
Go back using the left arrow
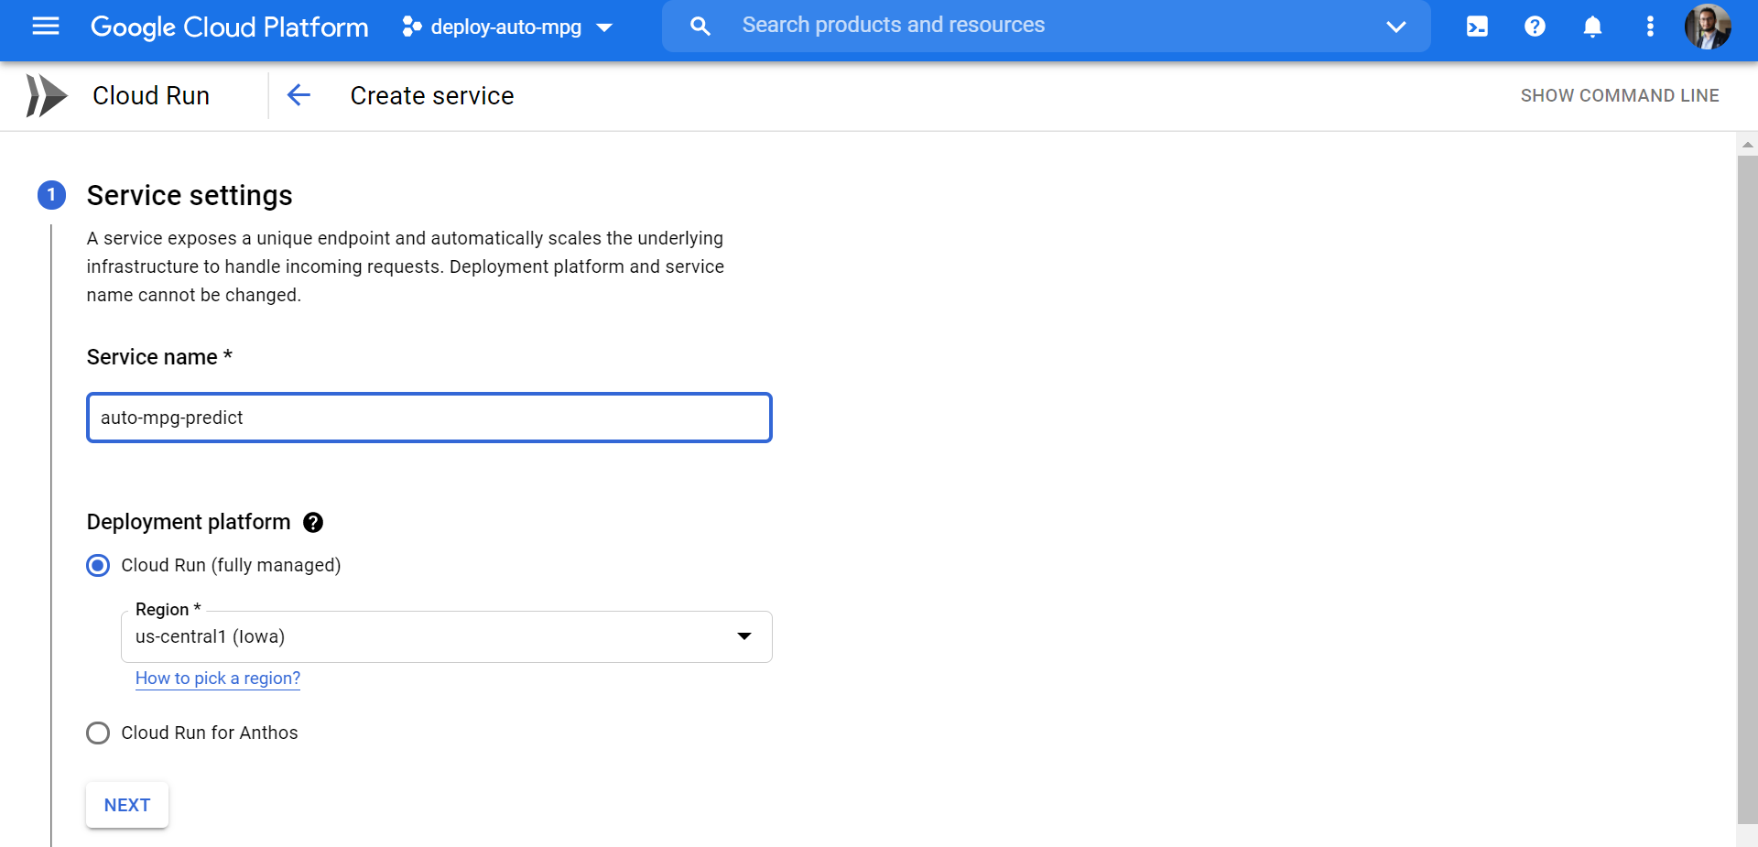(298, 94)
